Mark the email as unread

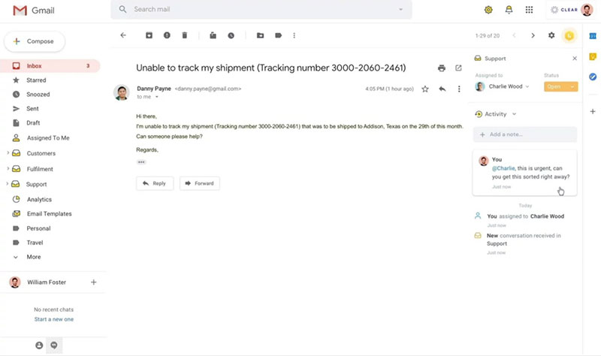[213, 35]
